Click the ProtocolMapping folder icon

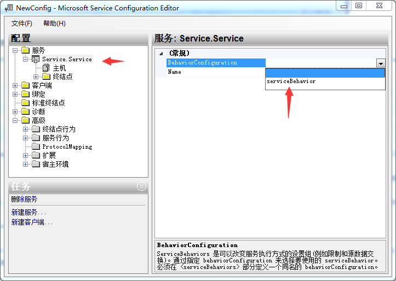pos(36,147)
